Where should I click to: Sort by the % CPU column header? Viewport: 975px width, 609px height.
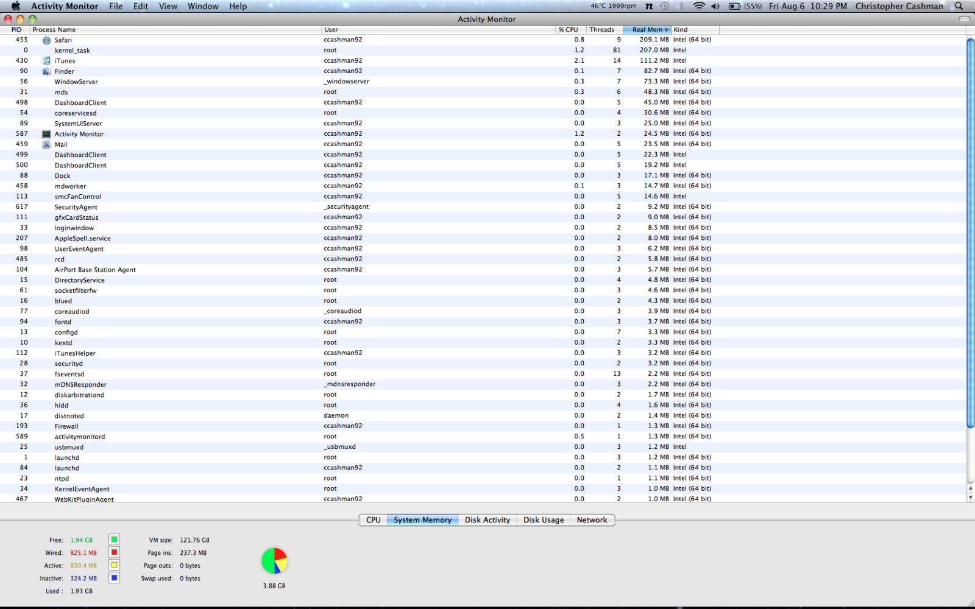point(571,30)
